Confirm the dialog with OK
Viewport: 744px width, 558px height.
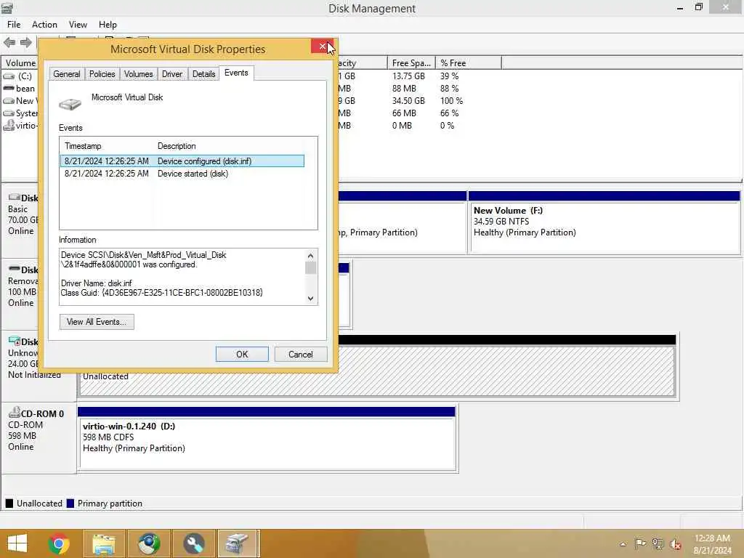click(242, 355)
